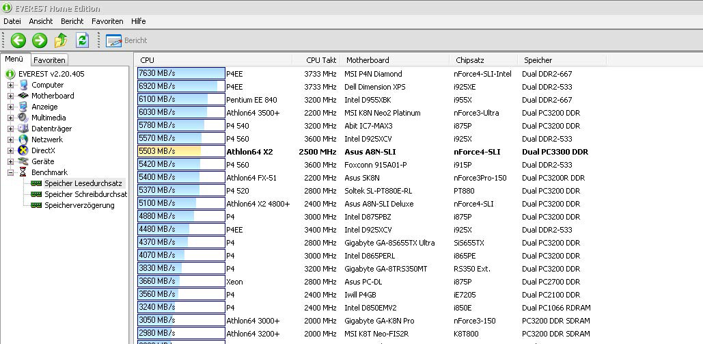The image size is (703, 344).
Task: Expand the Motherboard tree node
Action: click(x=10, y=96)
